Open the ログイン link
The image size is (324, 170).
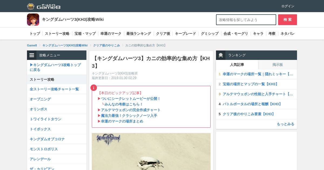(x=288, y=6)
